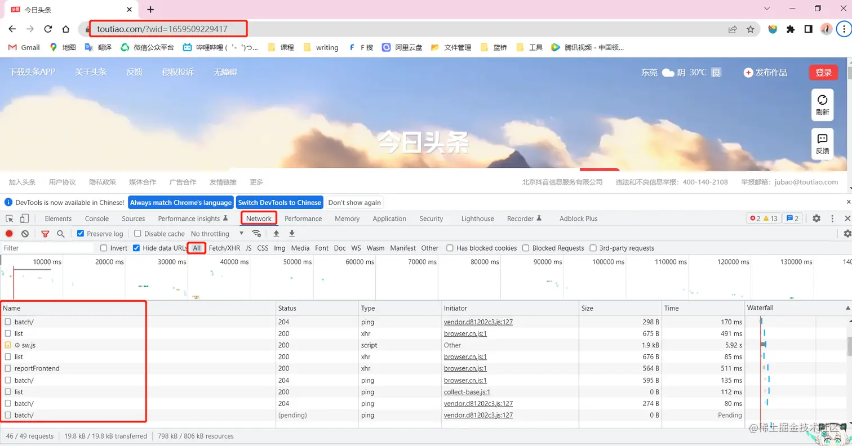Open the tab search chevron in the title bar
Viewport: 852px width, 446px height.
(767, 8)
